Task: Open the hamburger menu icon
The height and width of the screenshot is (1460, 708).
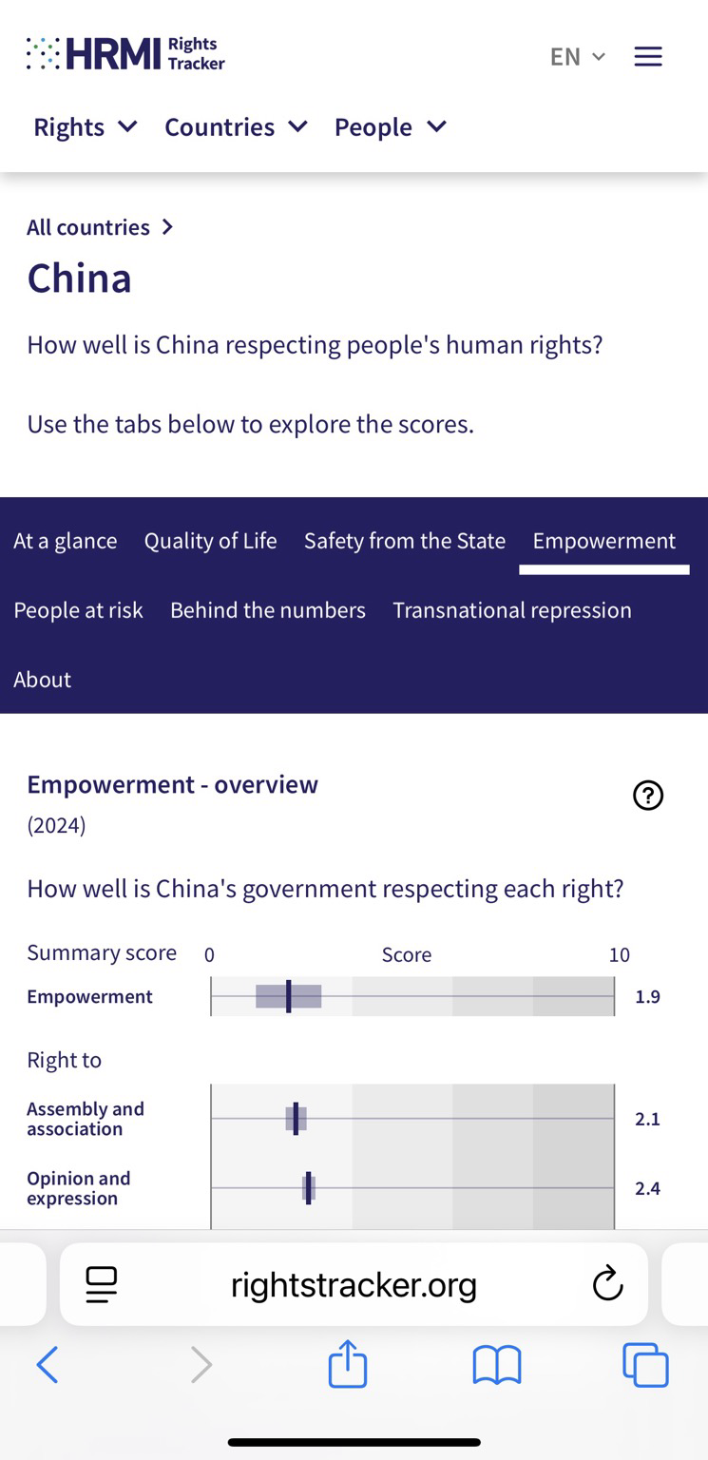Action: pos(648,57)
